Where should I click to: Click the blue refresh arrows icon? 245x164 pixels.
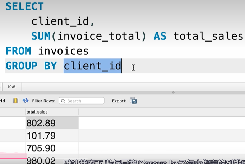pos(26,101)
